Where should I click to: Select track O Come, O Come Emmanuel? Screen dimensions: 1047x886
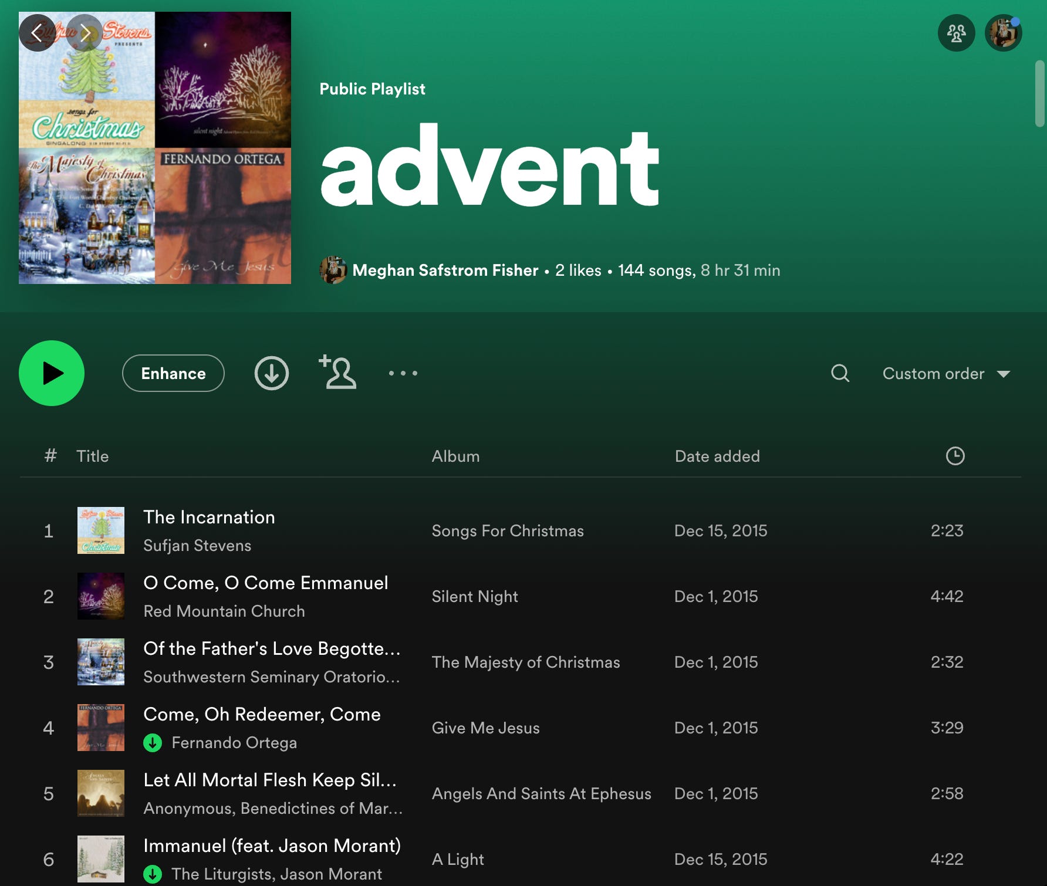266,583
